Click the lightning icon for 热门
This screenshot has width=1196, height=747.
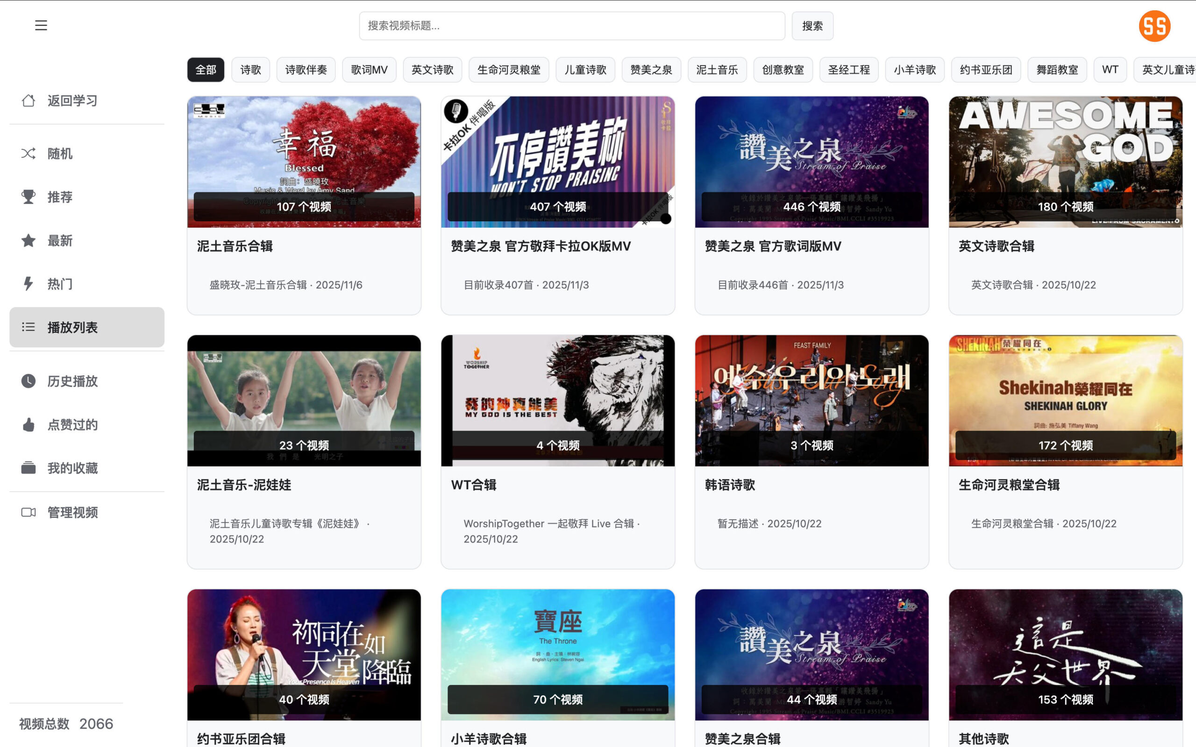(28, 283)
